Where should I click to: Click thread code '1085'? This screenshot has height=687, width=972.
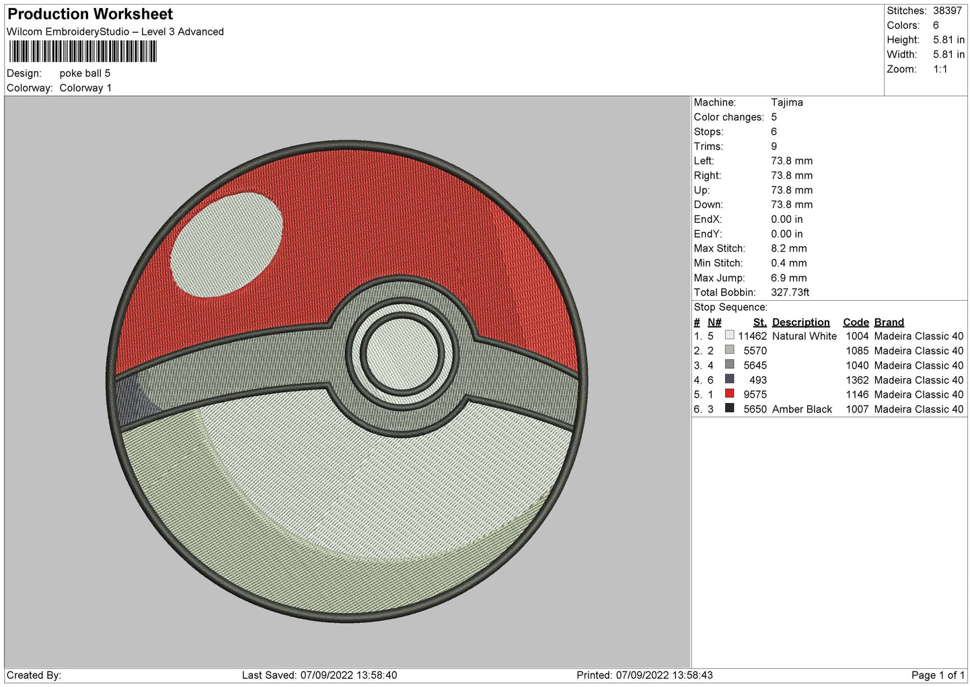pyautogui.click(x=858, y=351)
